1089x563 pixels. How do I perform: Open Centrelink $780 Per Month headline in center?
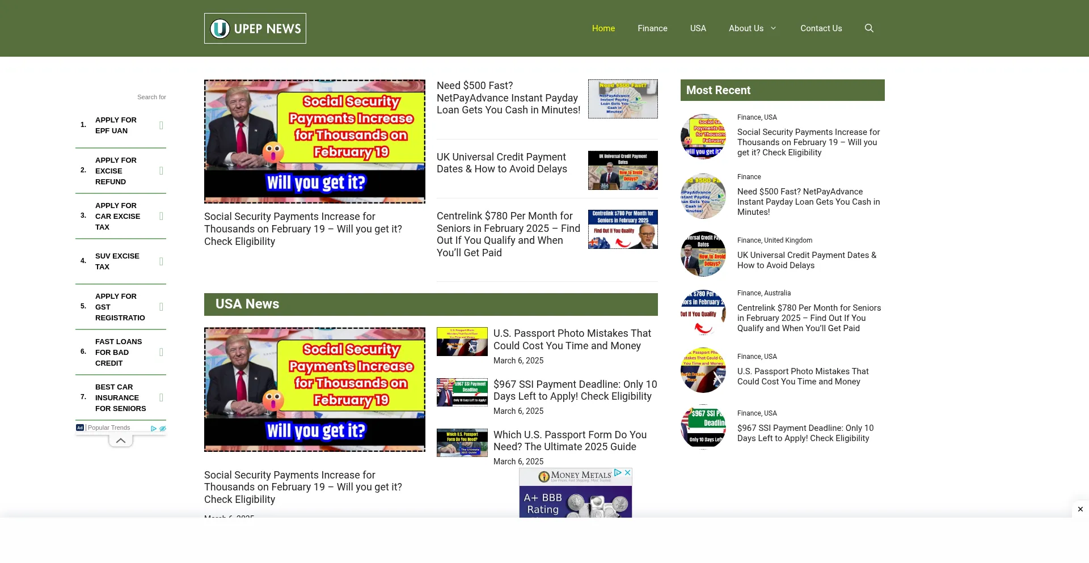pos(508,234)
